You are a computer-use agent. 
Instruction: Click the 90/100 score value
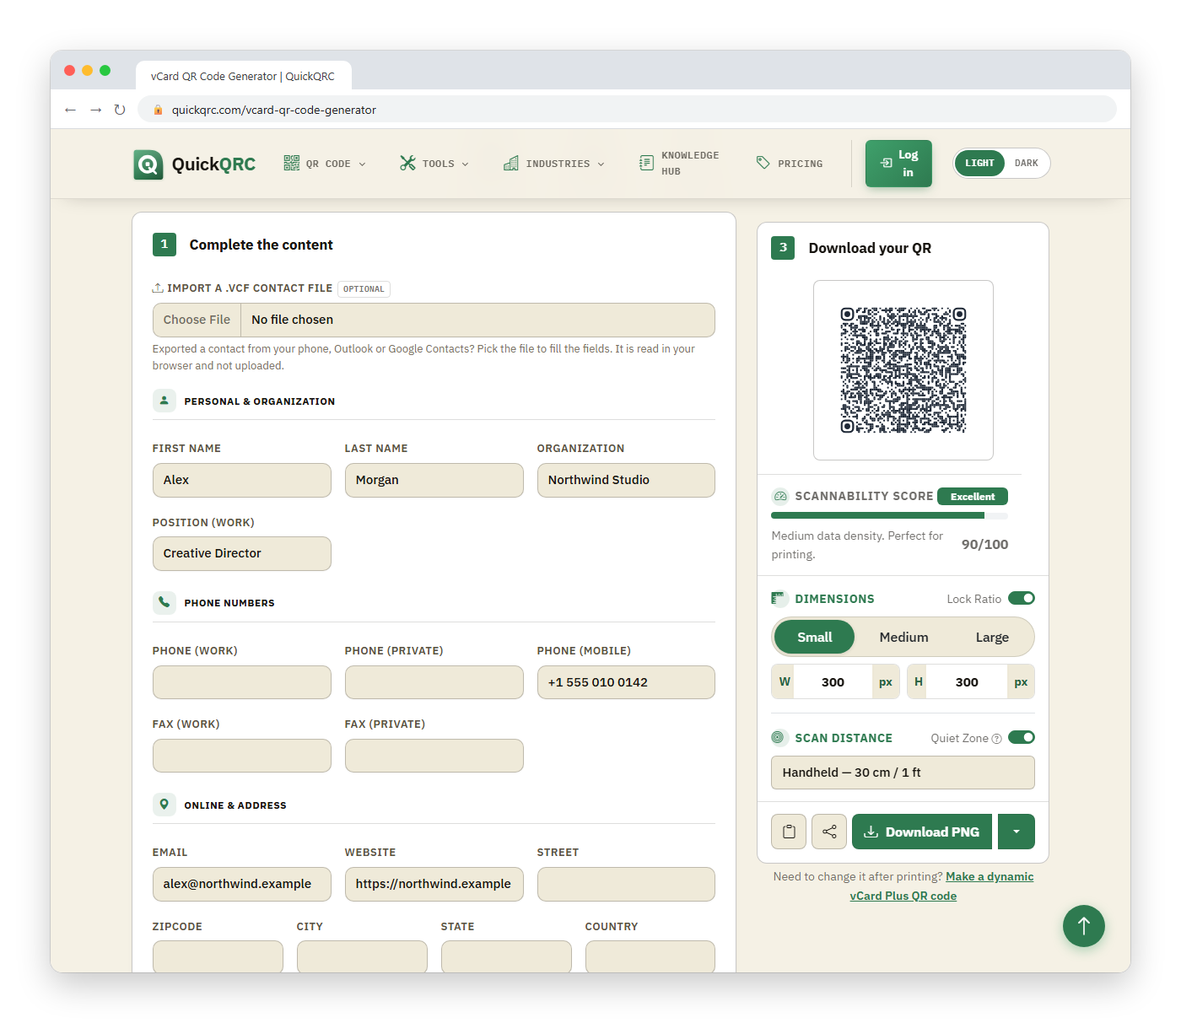(x=984, y=544)
